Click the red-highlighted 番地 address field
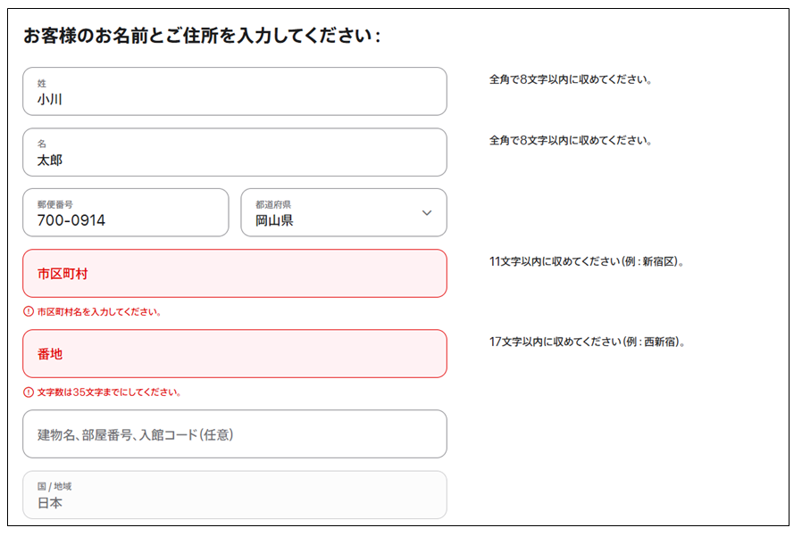Image resolution: width=802 pixels, height=536 pixels. click(235, 353)
